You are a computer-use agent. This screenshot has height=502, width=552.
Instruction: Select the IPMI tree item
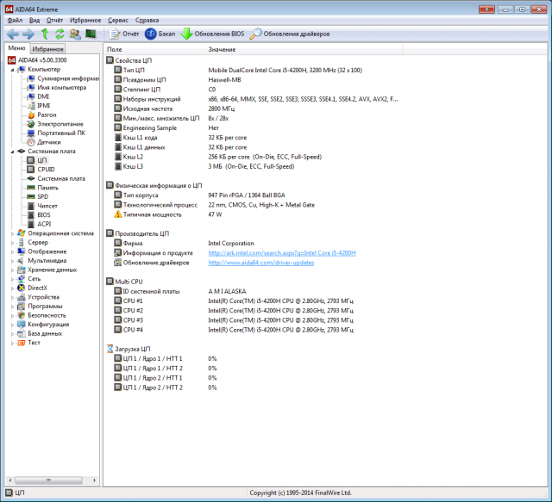(x=39, y=106)
